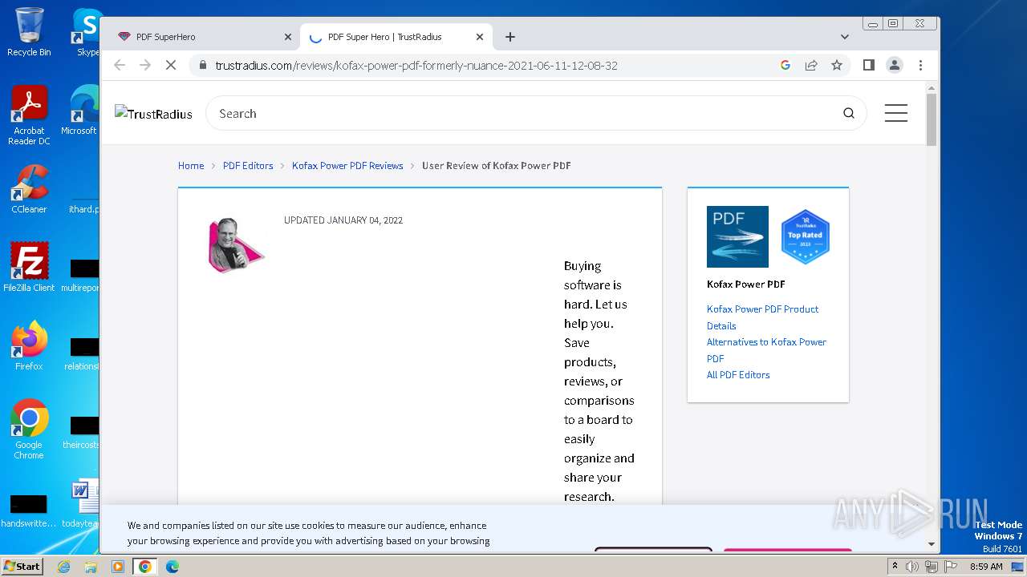
Task: Open PDF Editors breadcrumb link
Action: (248, 166)
